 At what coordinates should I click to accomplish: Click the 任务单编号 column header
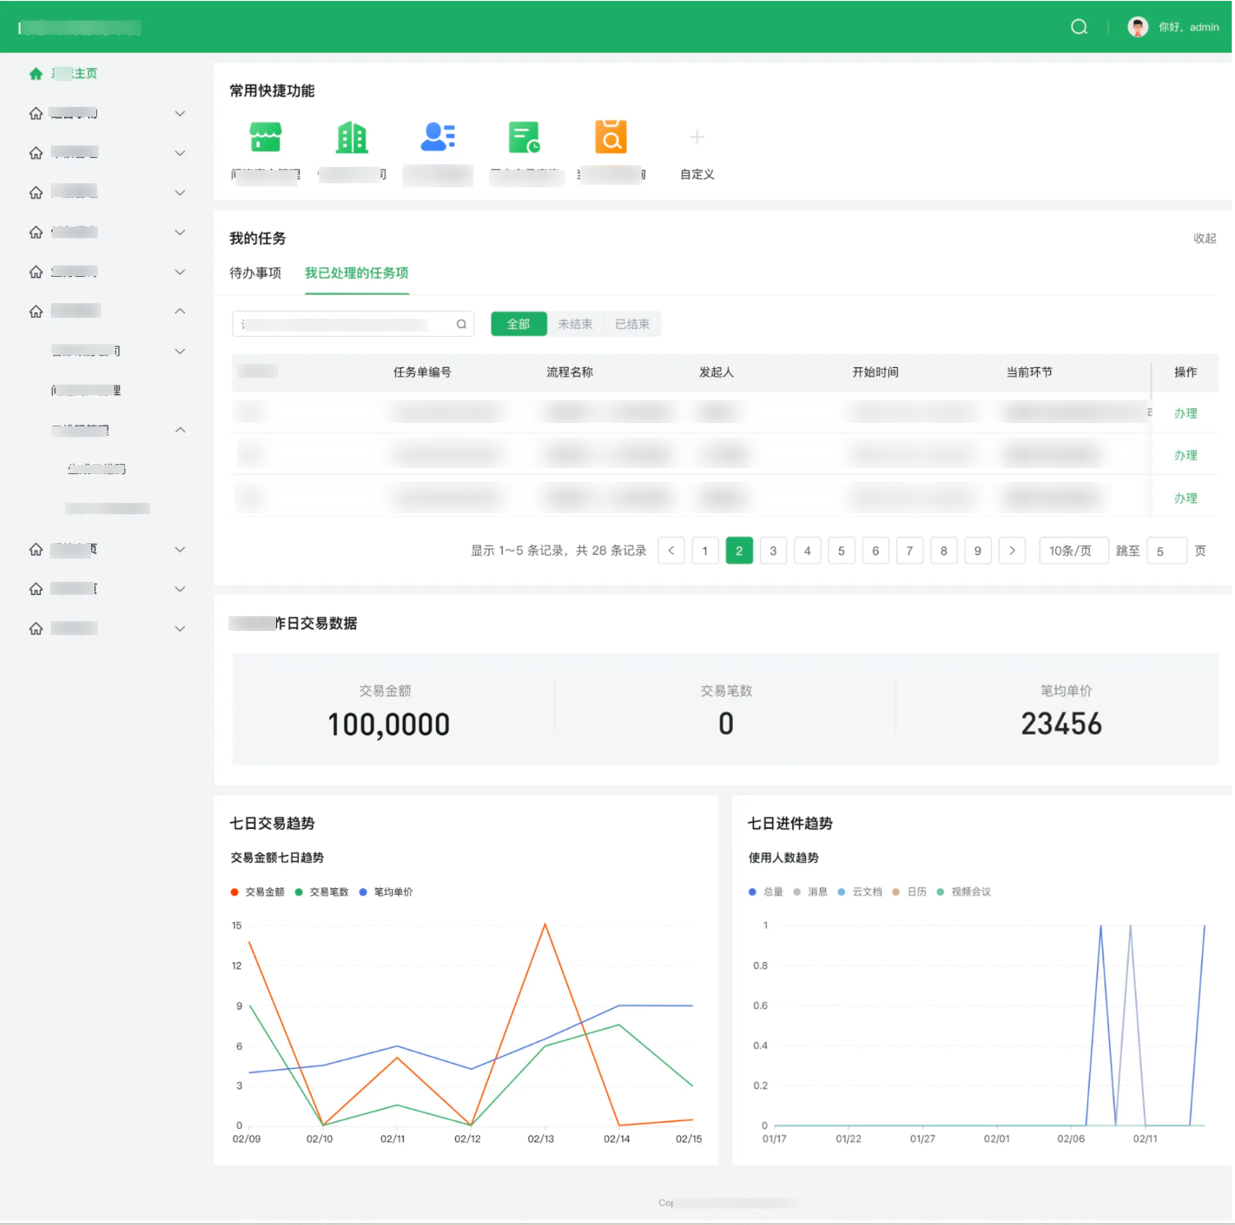(x=422, y=372)
